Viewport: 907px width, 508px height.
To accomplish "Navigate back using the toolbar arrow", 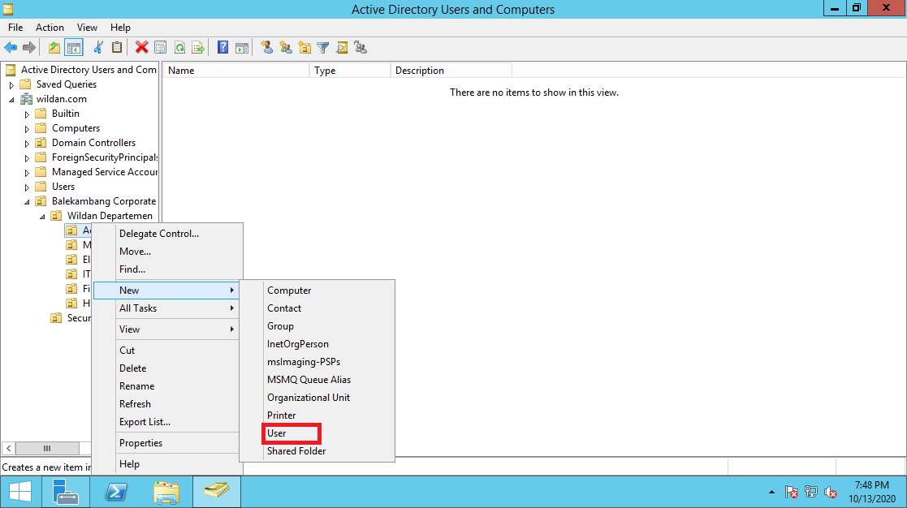I will click(10, 47).
